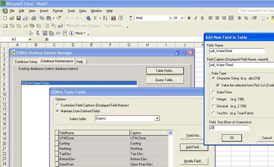Viewport: 274px width, 167px height.
Task: Switch to the Database Setup tab
Action: (26, 62)
